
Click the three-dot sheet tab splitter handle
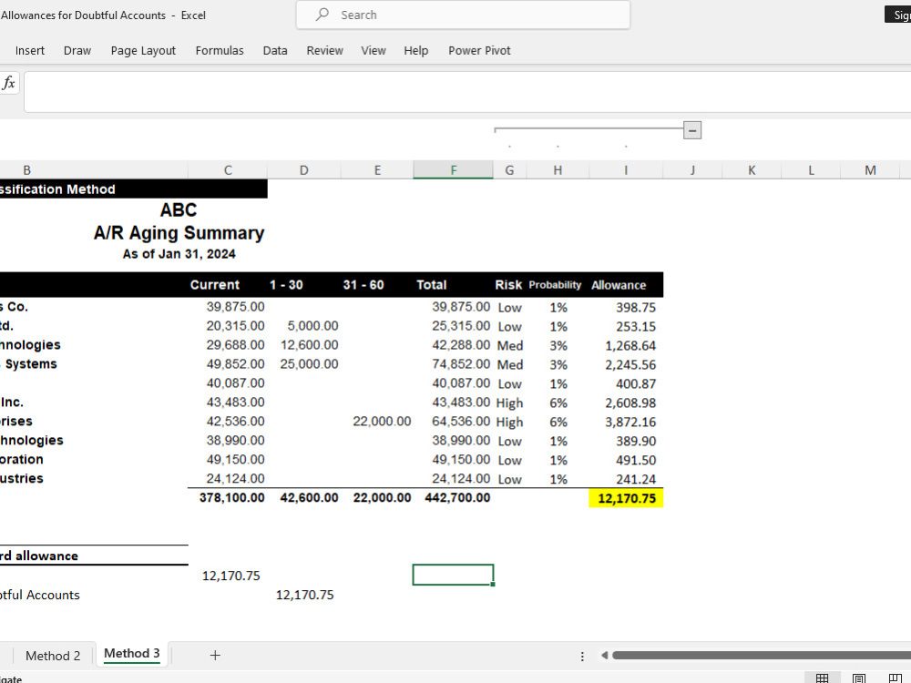pyautogui.click(x=582, y=656)
